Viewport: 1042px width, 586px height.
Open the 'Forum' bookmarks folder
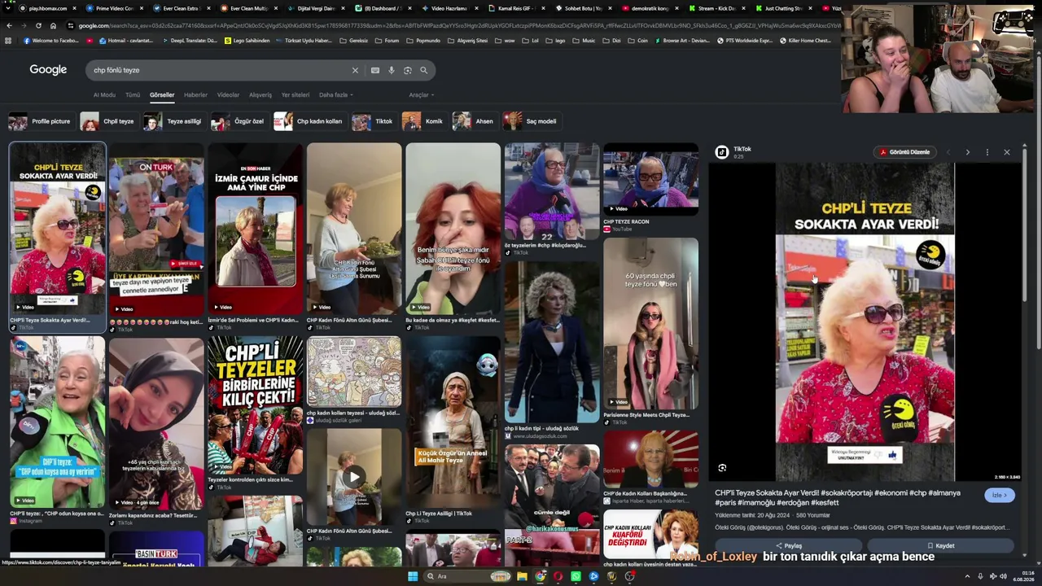387,41
